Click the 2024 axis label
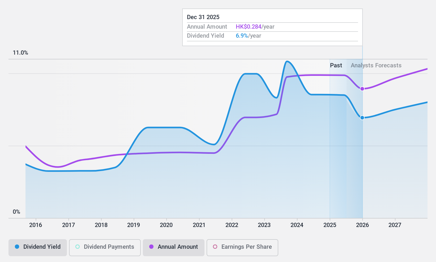Screen dimensions: 436x262 click(x=297, y=225)
